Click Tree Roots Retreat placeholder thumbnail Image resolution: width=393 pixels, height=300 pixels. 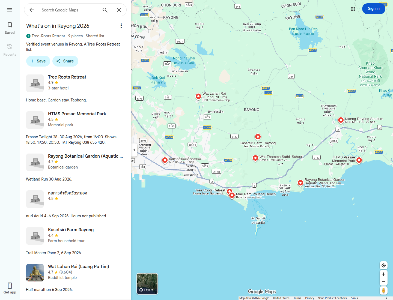[35, 83]
